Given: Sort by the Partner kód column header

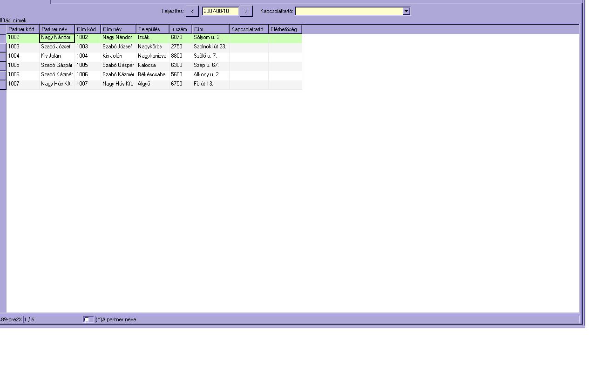Looking at the screenshot, I should click(23, 29).
